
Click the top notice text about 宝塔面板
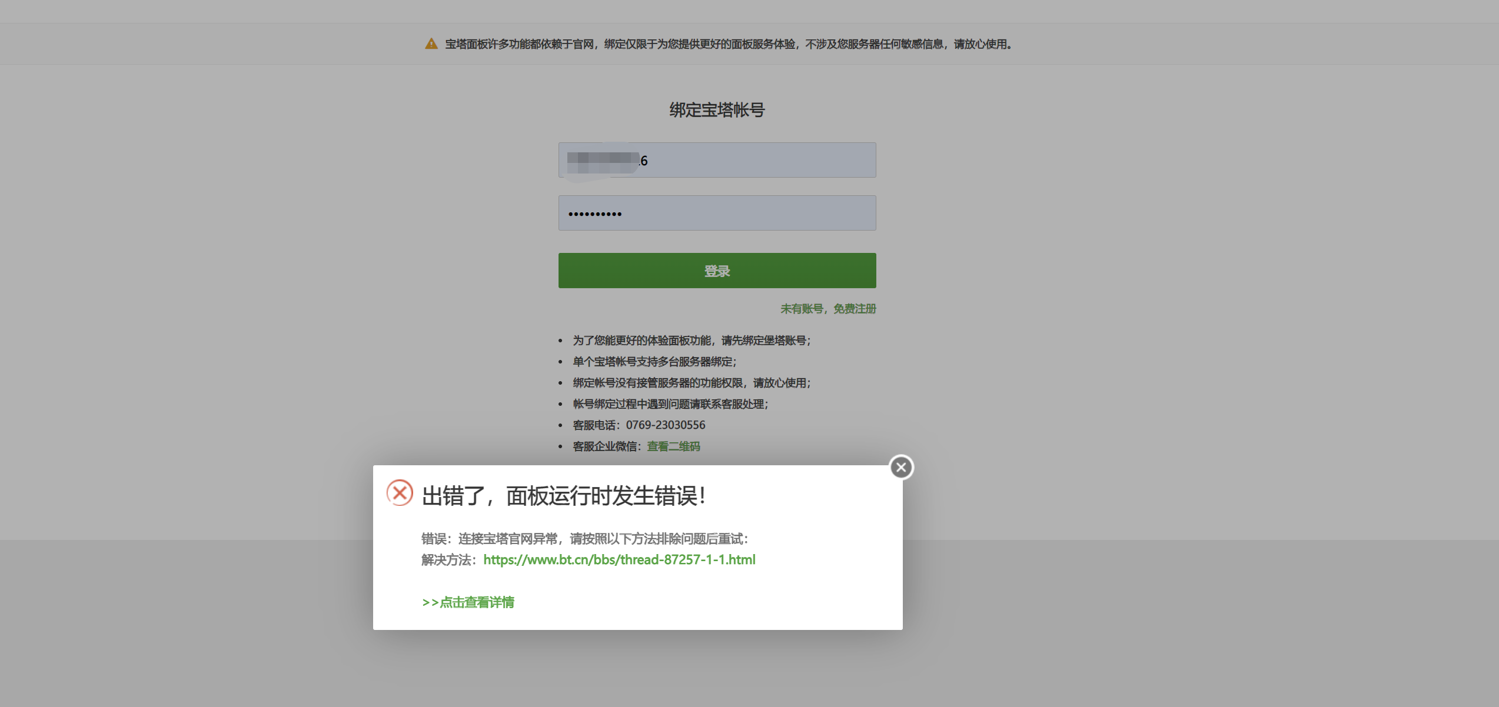[x=728, y=44]
